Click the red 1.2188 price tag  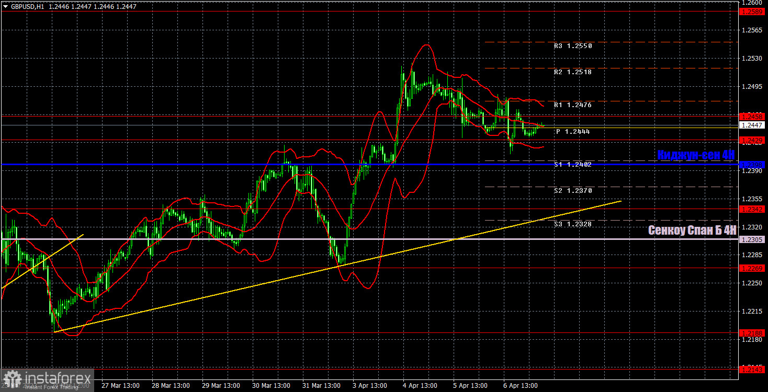pos(752,332)
